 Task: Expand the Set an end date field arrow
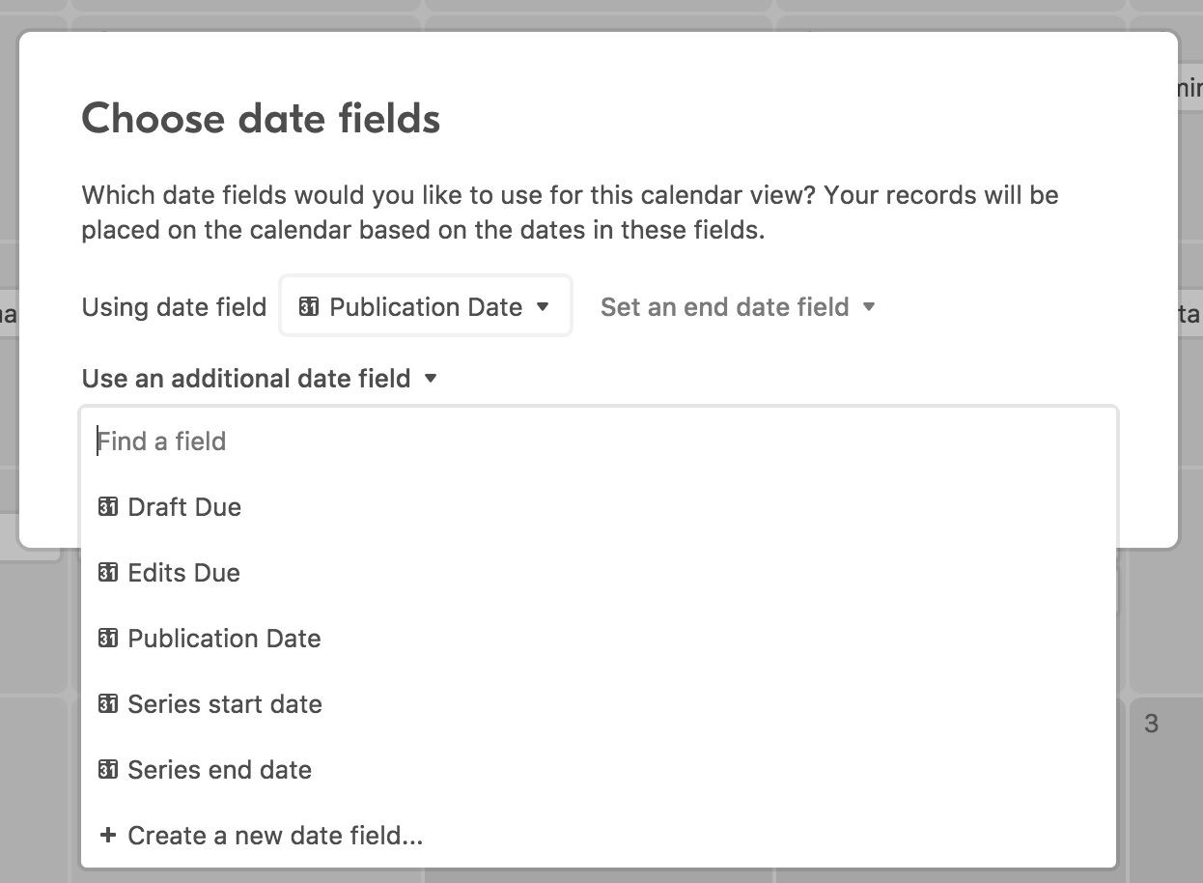click(x=869, y=306)
